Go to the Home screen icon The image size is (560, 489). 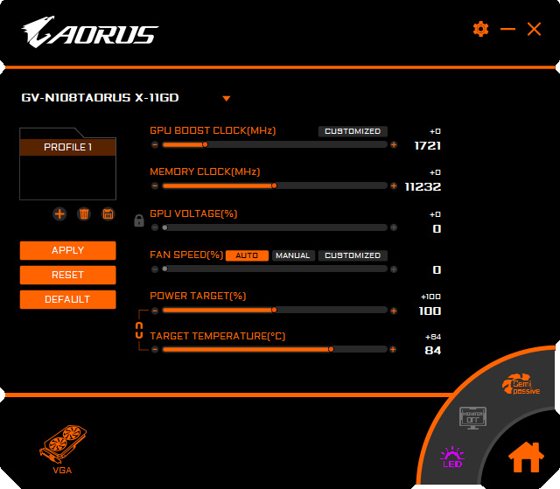tap(526, 458)
